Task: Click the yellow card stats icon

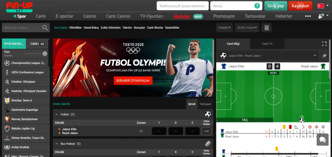Action: coord(284,127)
